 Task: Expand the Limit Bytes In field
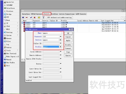(x=61, y=68)
